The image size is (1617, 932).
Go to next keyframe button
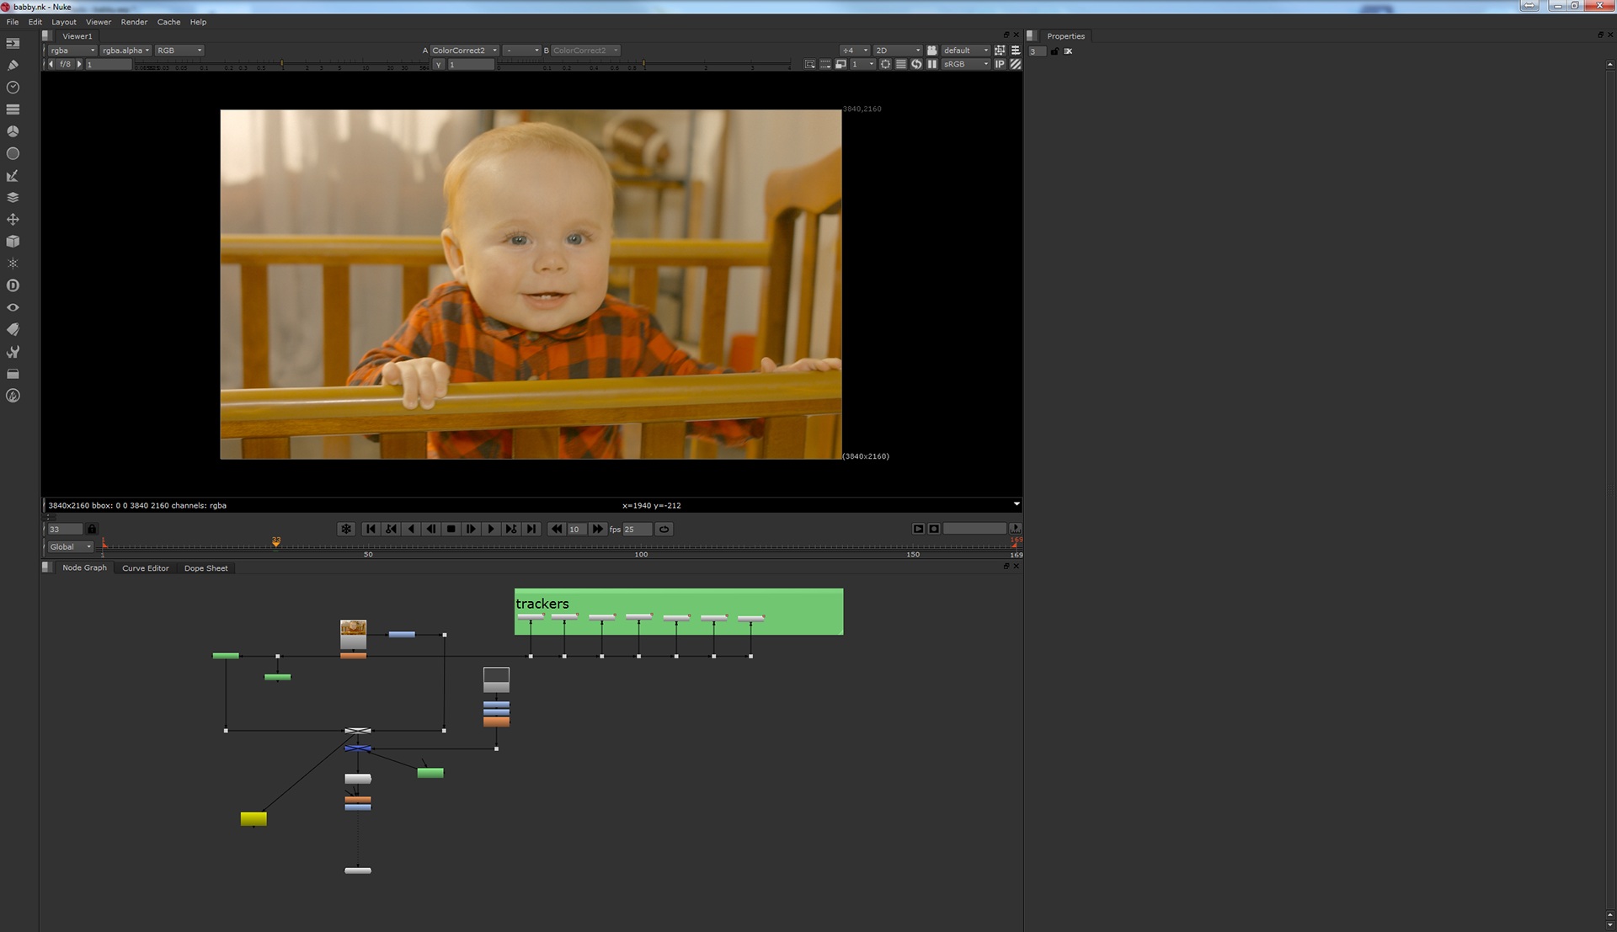[x=511, y=529]
